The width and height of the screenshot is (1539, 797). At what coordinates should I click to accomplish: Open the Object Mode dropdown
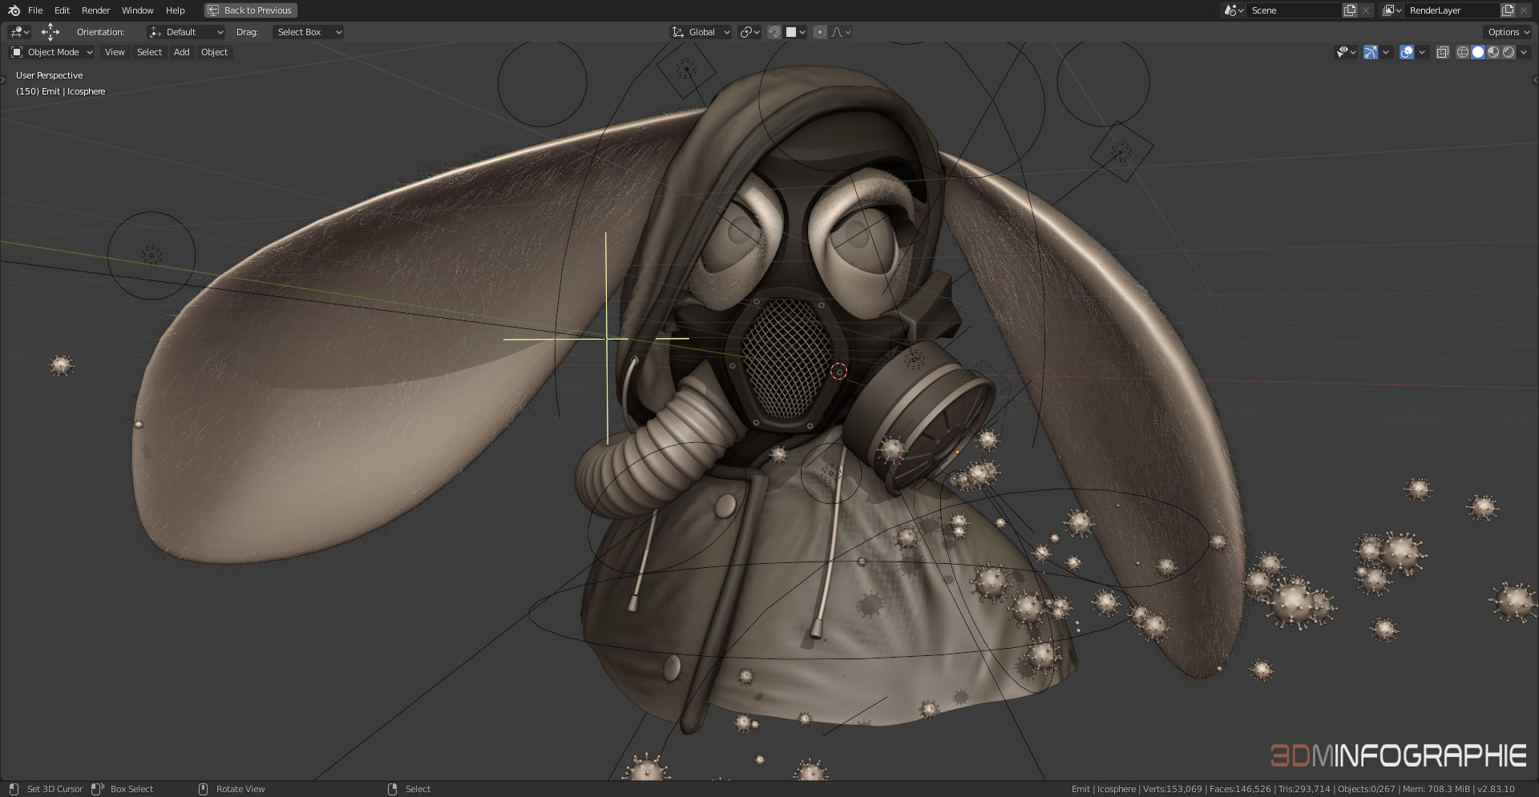coord(52,52)
